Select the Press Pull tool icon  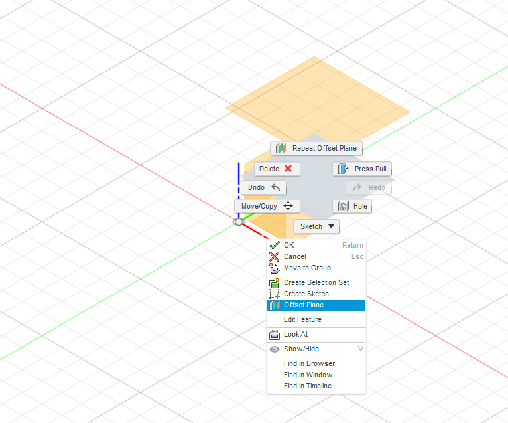point(342,169)
